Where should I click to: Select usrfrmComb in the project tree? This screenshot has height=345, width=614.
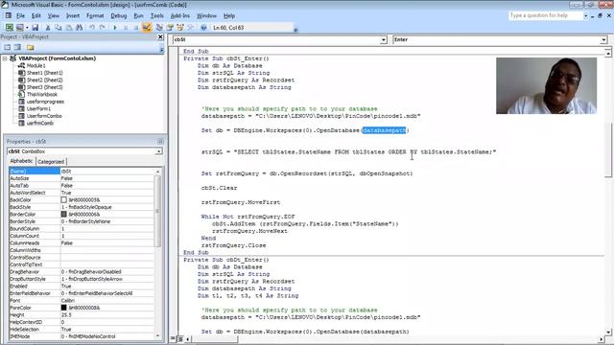tap(40, 123)
